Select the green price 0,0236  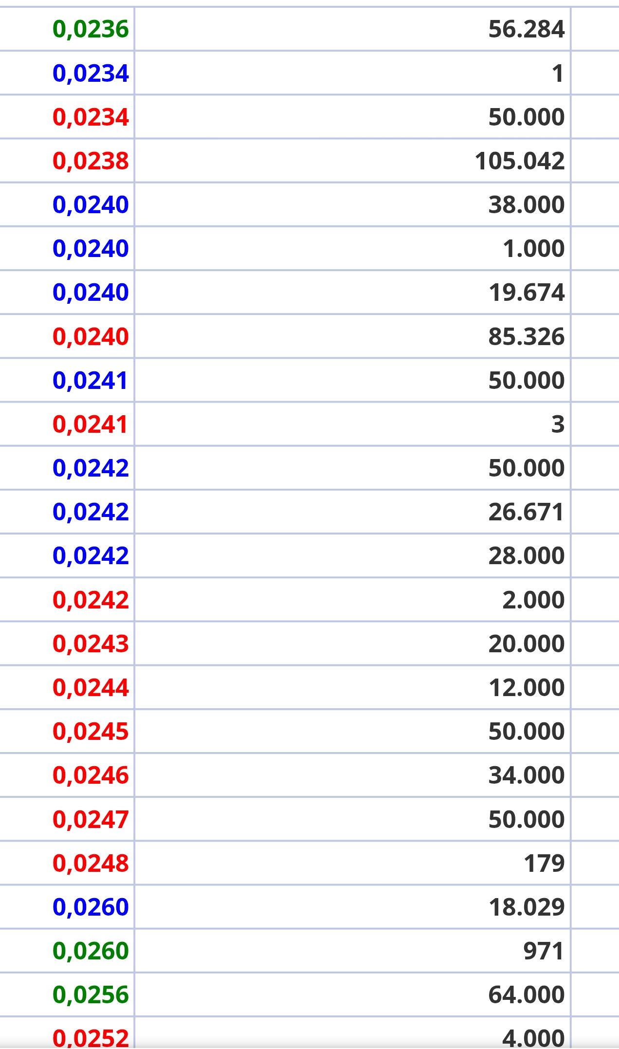pos(91,29)
